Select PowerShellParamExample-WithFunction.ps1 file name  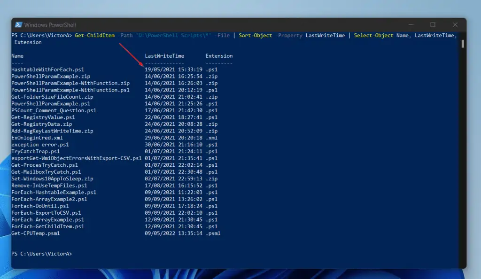tap(70, 90)
